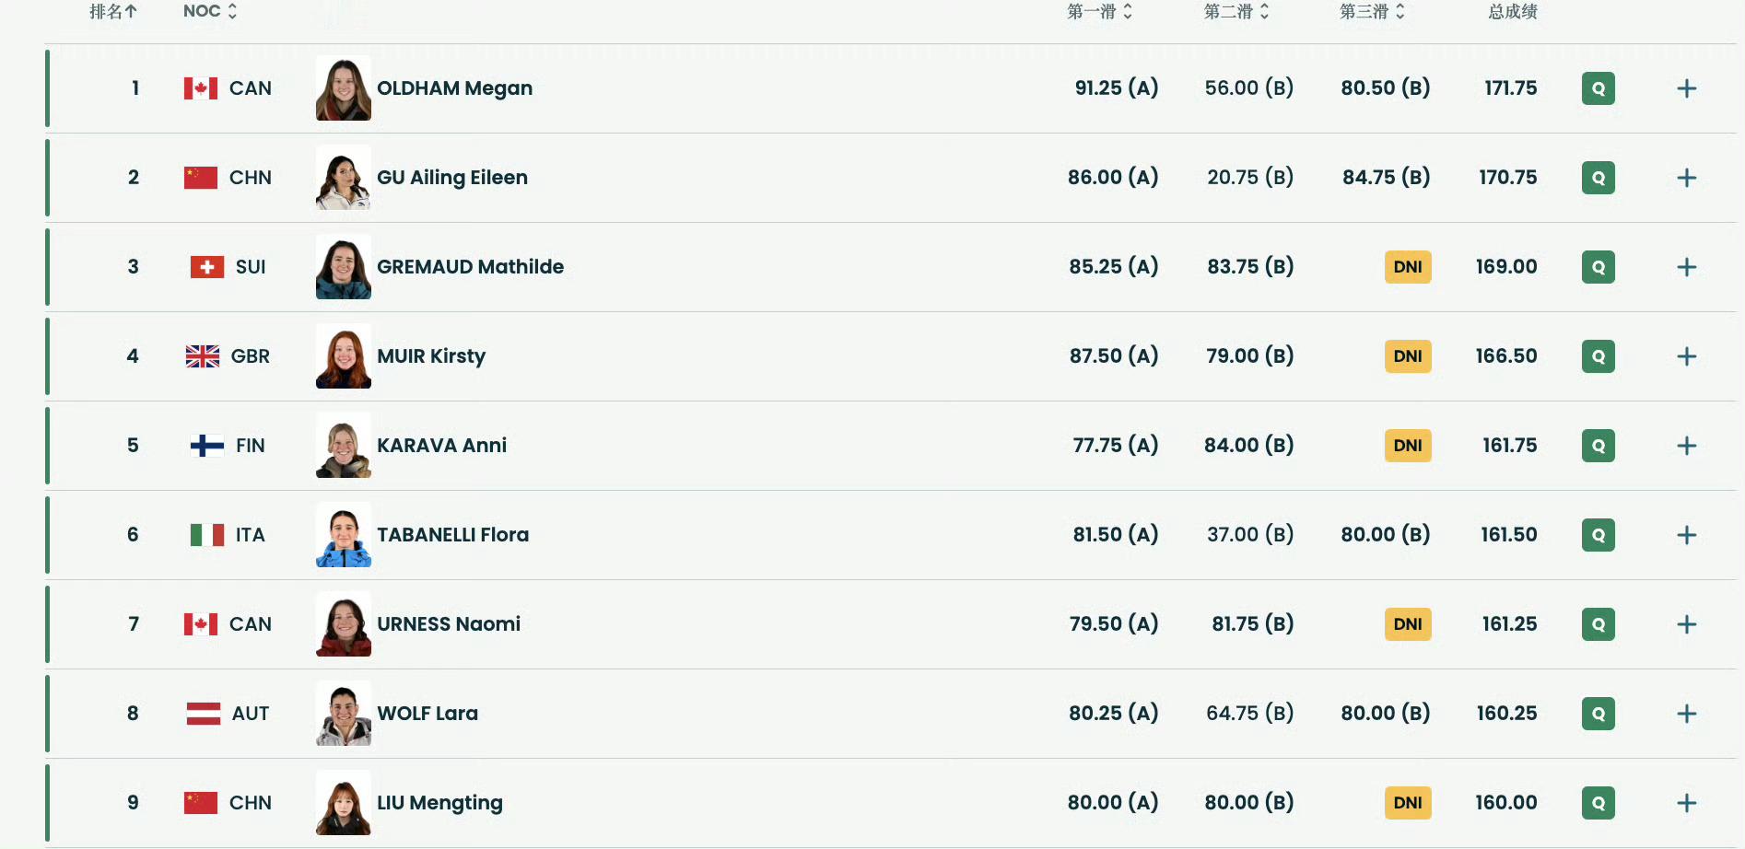This screenshot has width=1745, height=849.
Task: Click the Austria flag next to WOLF Lara
Action: [x=204, y=714]
